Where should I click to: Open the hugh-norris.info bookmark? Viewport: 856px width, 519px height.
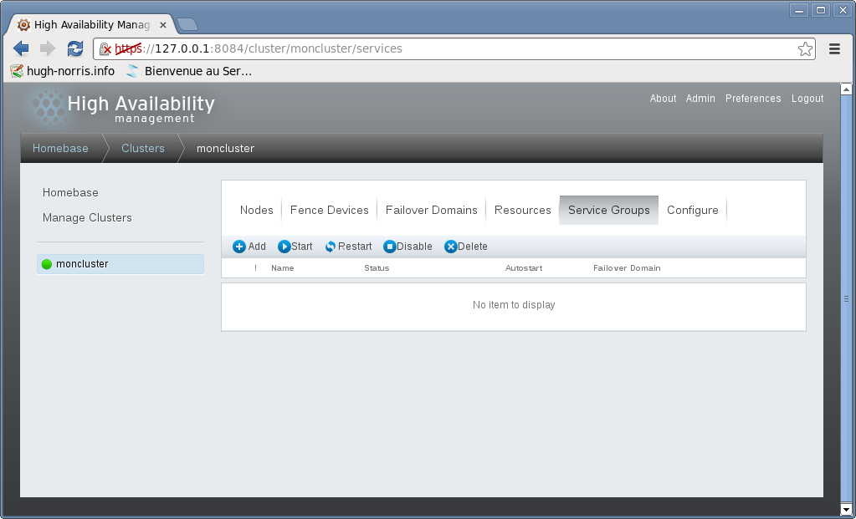70,71
